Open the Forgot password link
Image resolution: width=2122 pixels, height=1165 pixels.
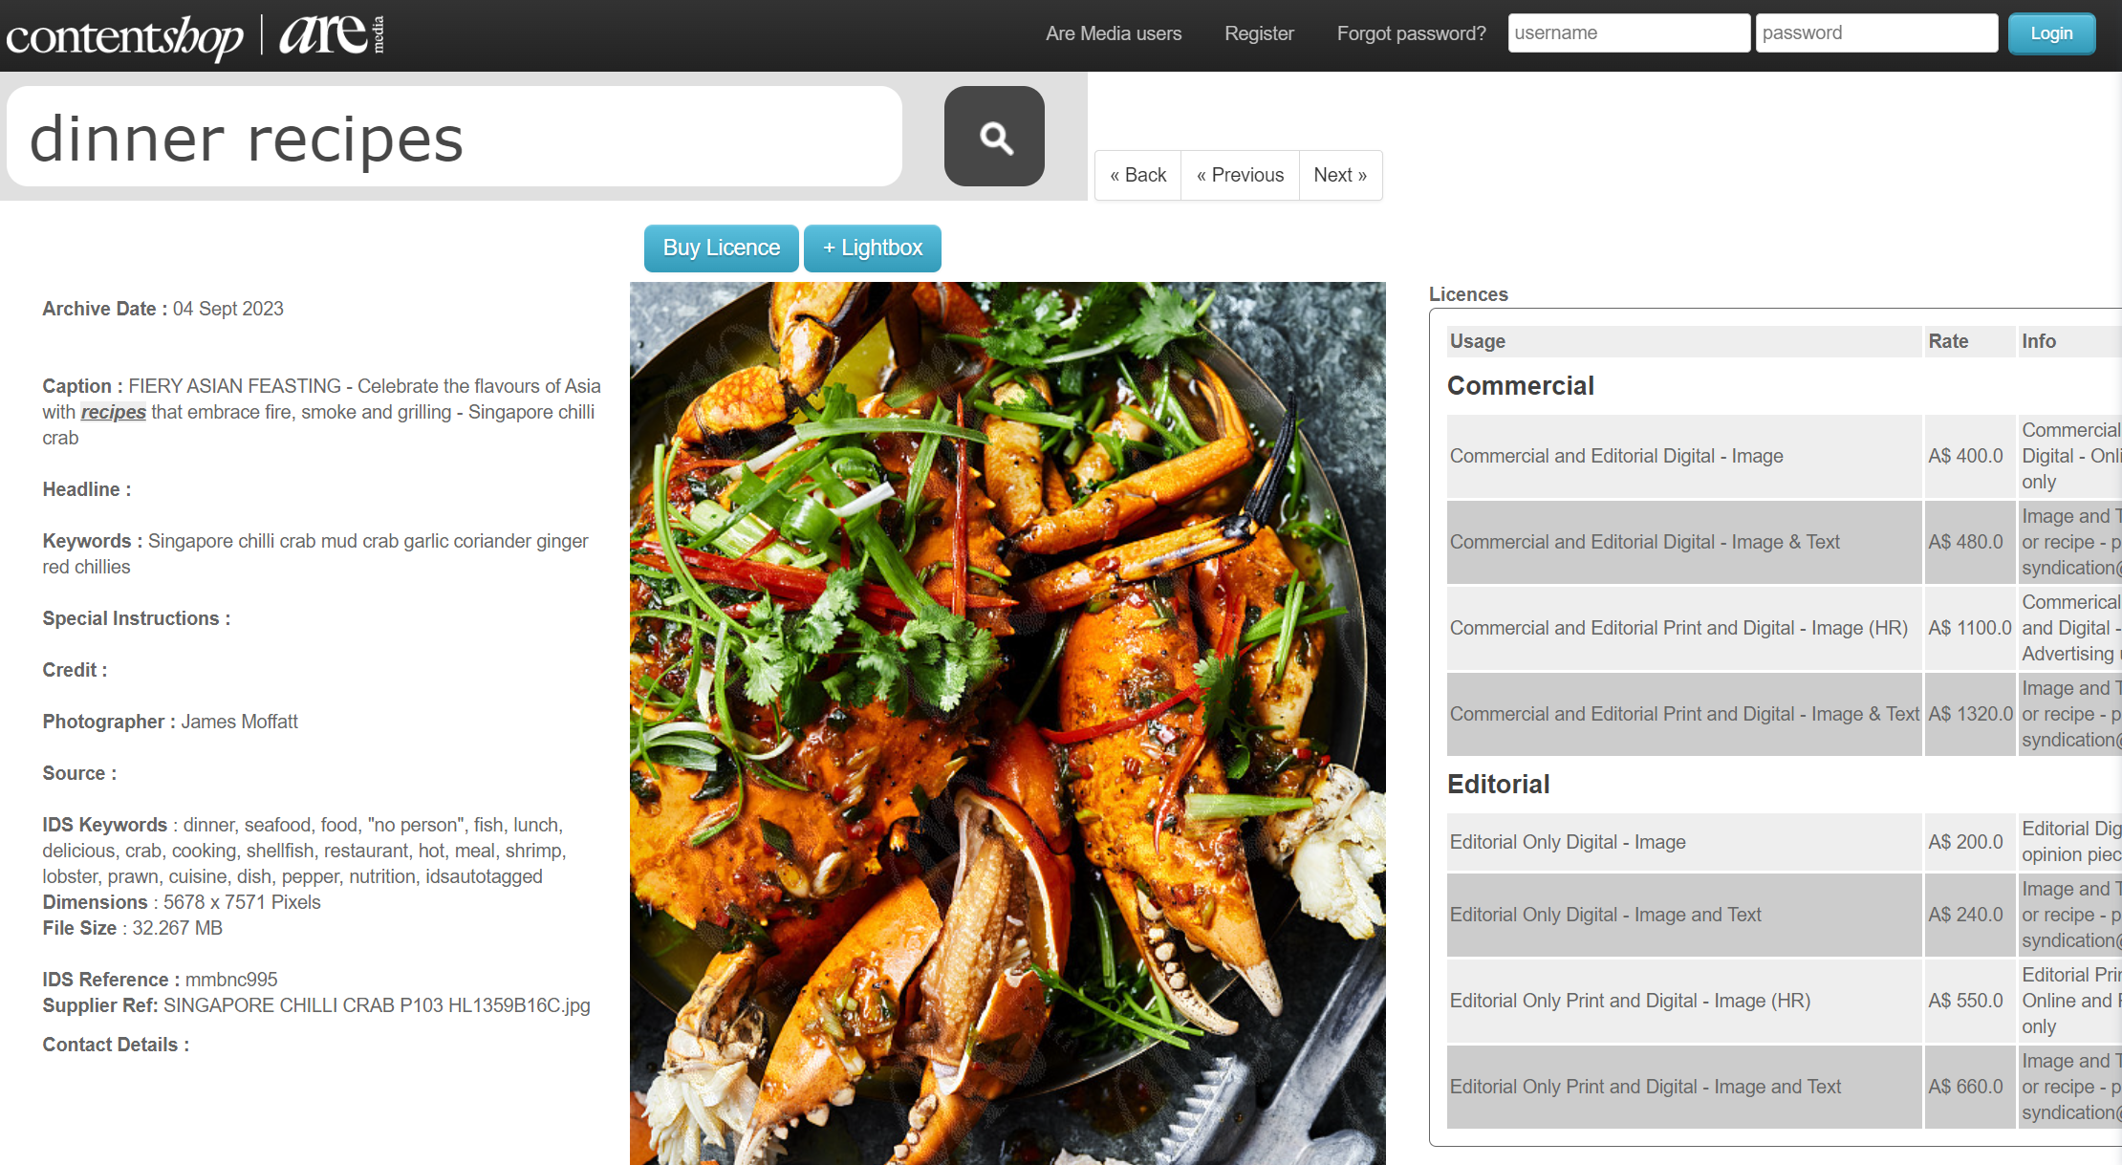[x=1411, y=33]
